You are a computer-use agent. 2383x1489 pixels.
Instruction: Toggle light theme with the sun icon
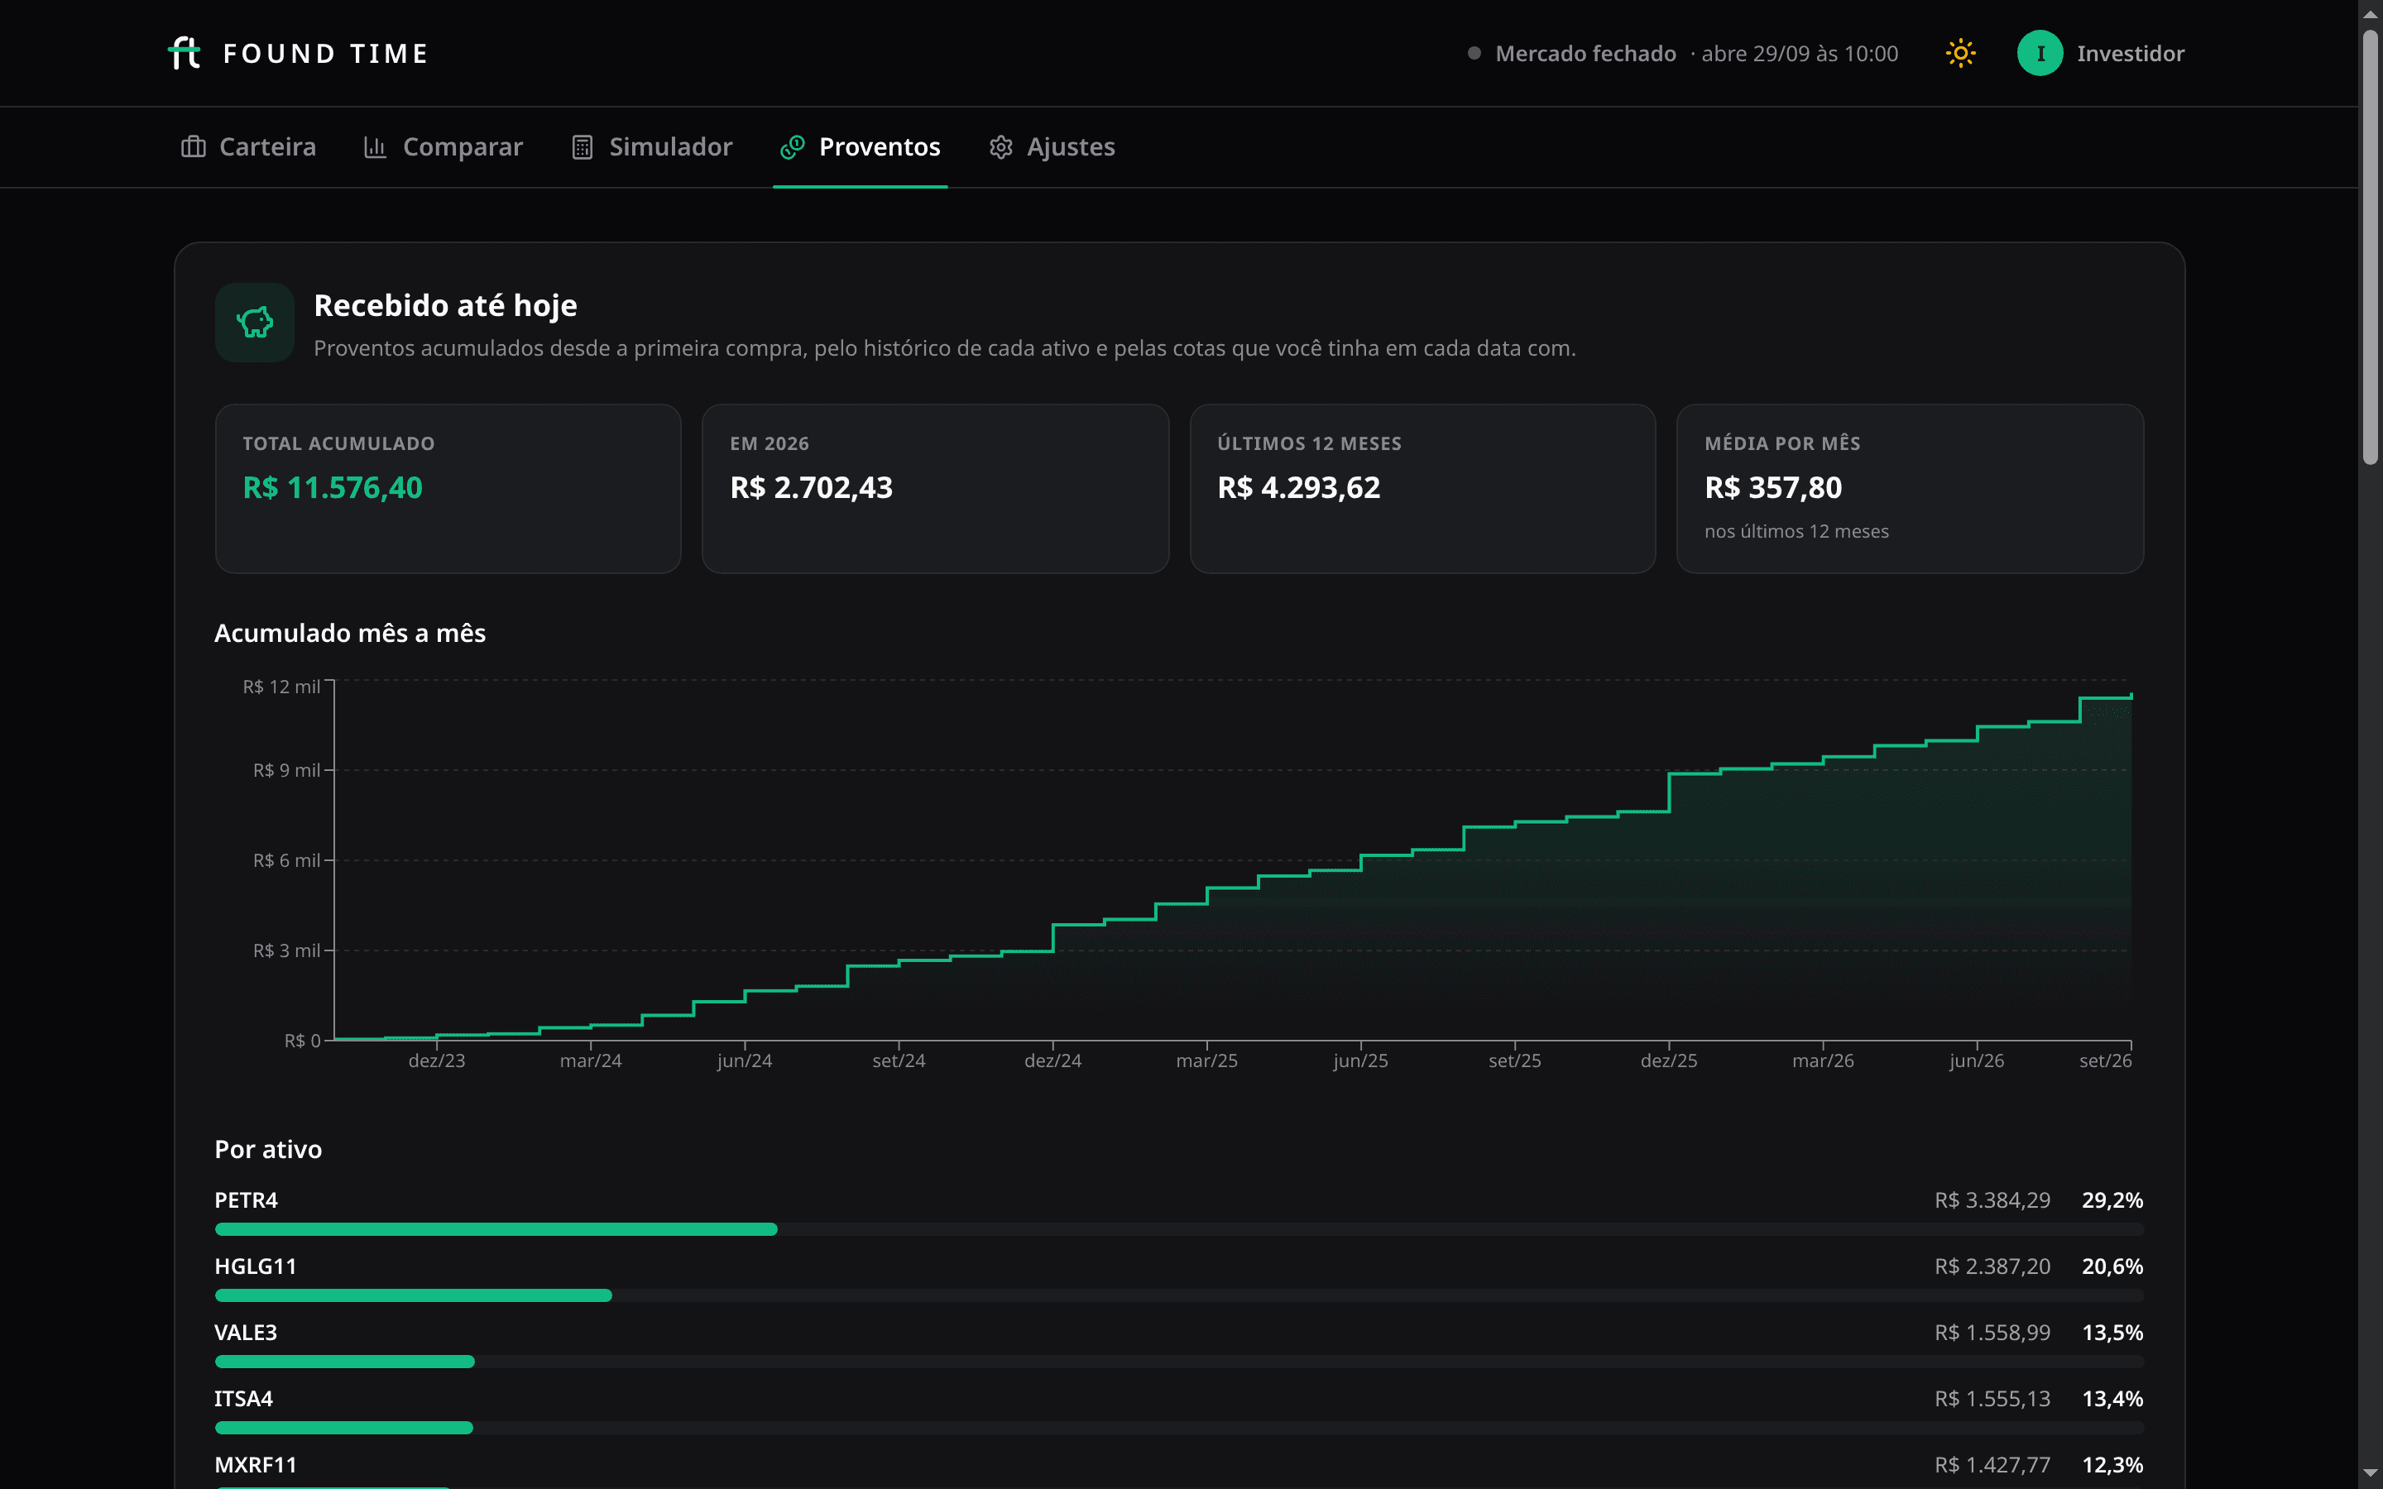[1960, 53]
